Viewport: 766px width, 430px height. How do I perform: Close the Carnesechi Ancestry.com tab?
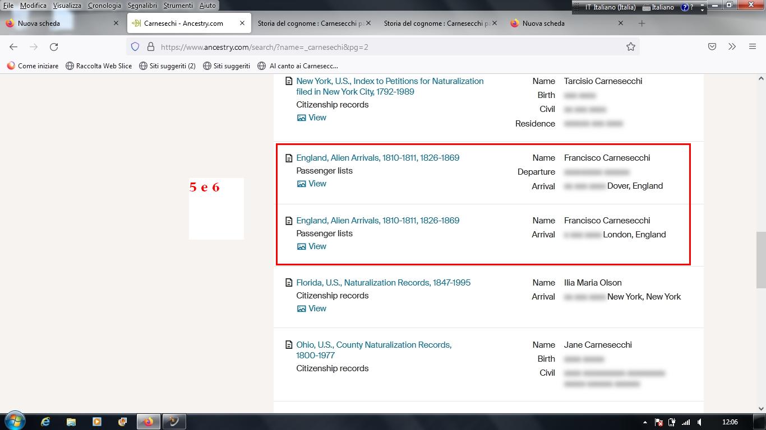click(x=242, y=24)
